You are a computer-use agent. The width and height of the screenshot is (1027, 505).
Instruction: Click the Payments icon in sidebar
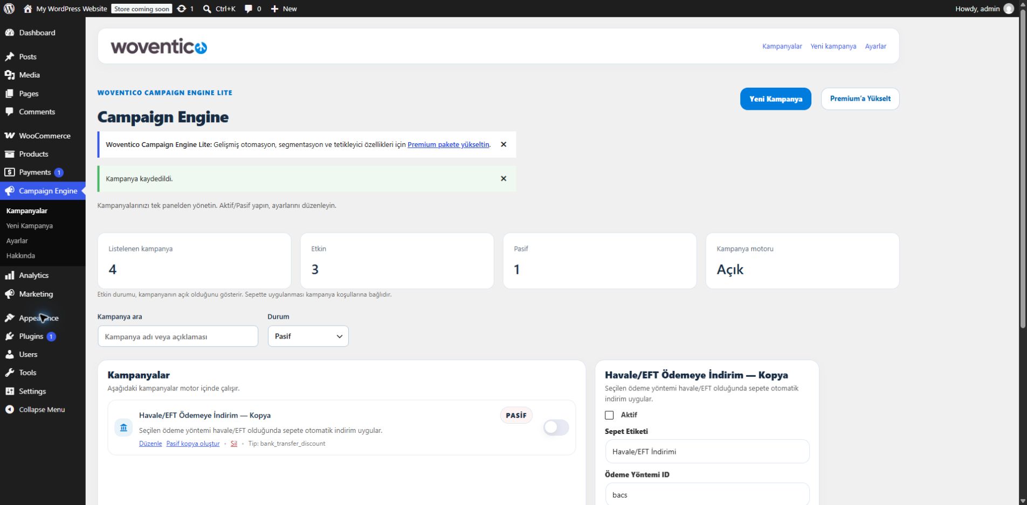click(10, 172)
